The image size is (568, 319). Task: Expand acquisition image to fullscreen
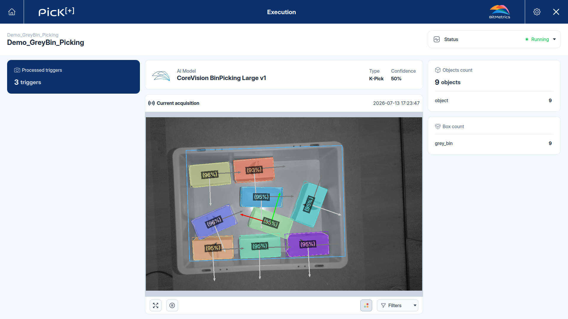click(156, 305)
